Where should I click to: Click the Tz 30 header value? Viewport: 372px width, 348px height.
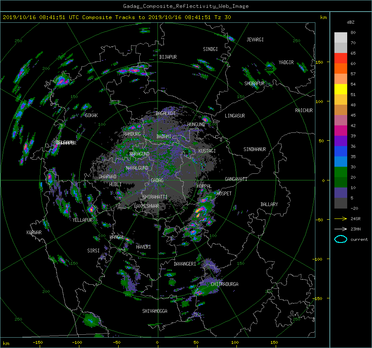(222, 17)
